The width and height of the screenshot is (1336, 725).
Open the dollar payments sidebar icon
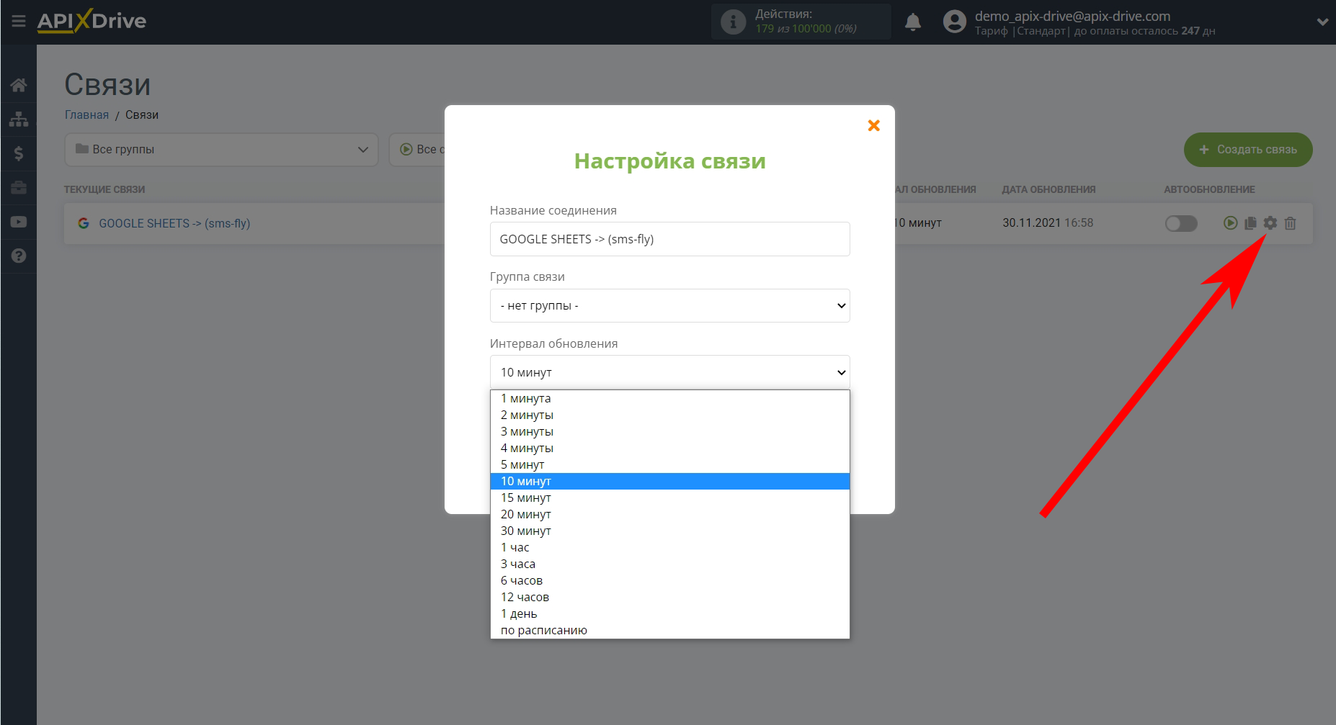tap(19, 153)
